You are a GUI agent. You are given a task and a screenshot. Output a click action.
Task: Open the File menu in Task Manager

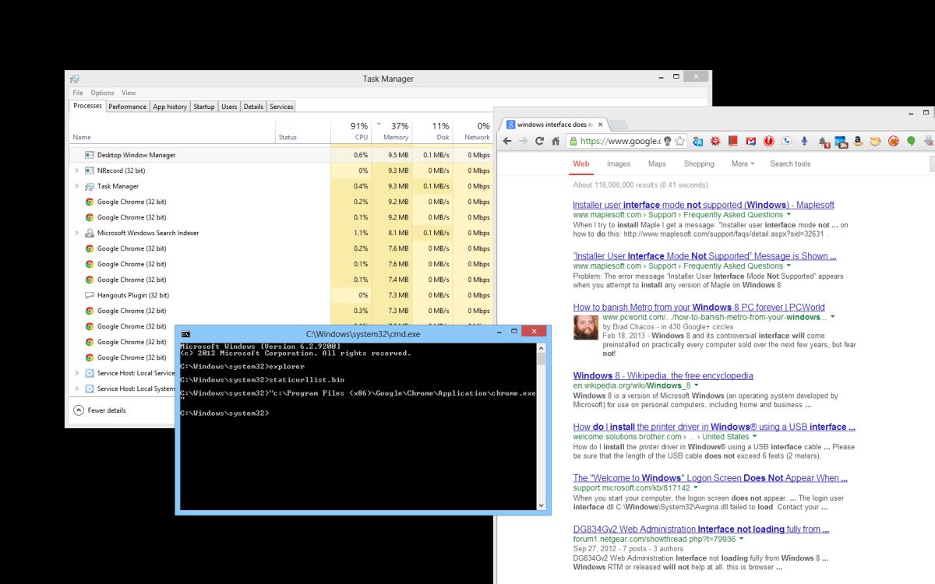click(78, 93)
